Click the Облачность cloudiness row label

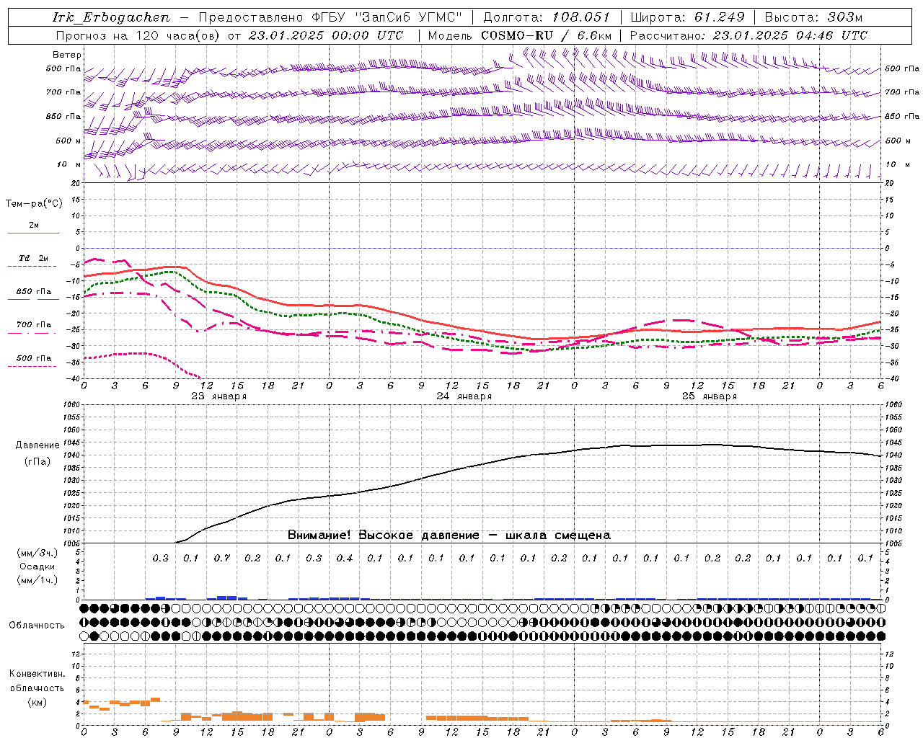pos(37,626)
